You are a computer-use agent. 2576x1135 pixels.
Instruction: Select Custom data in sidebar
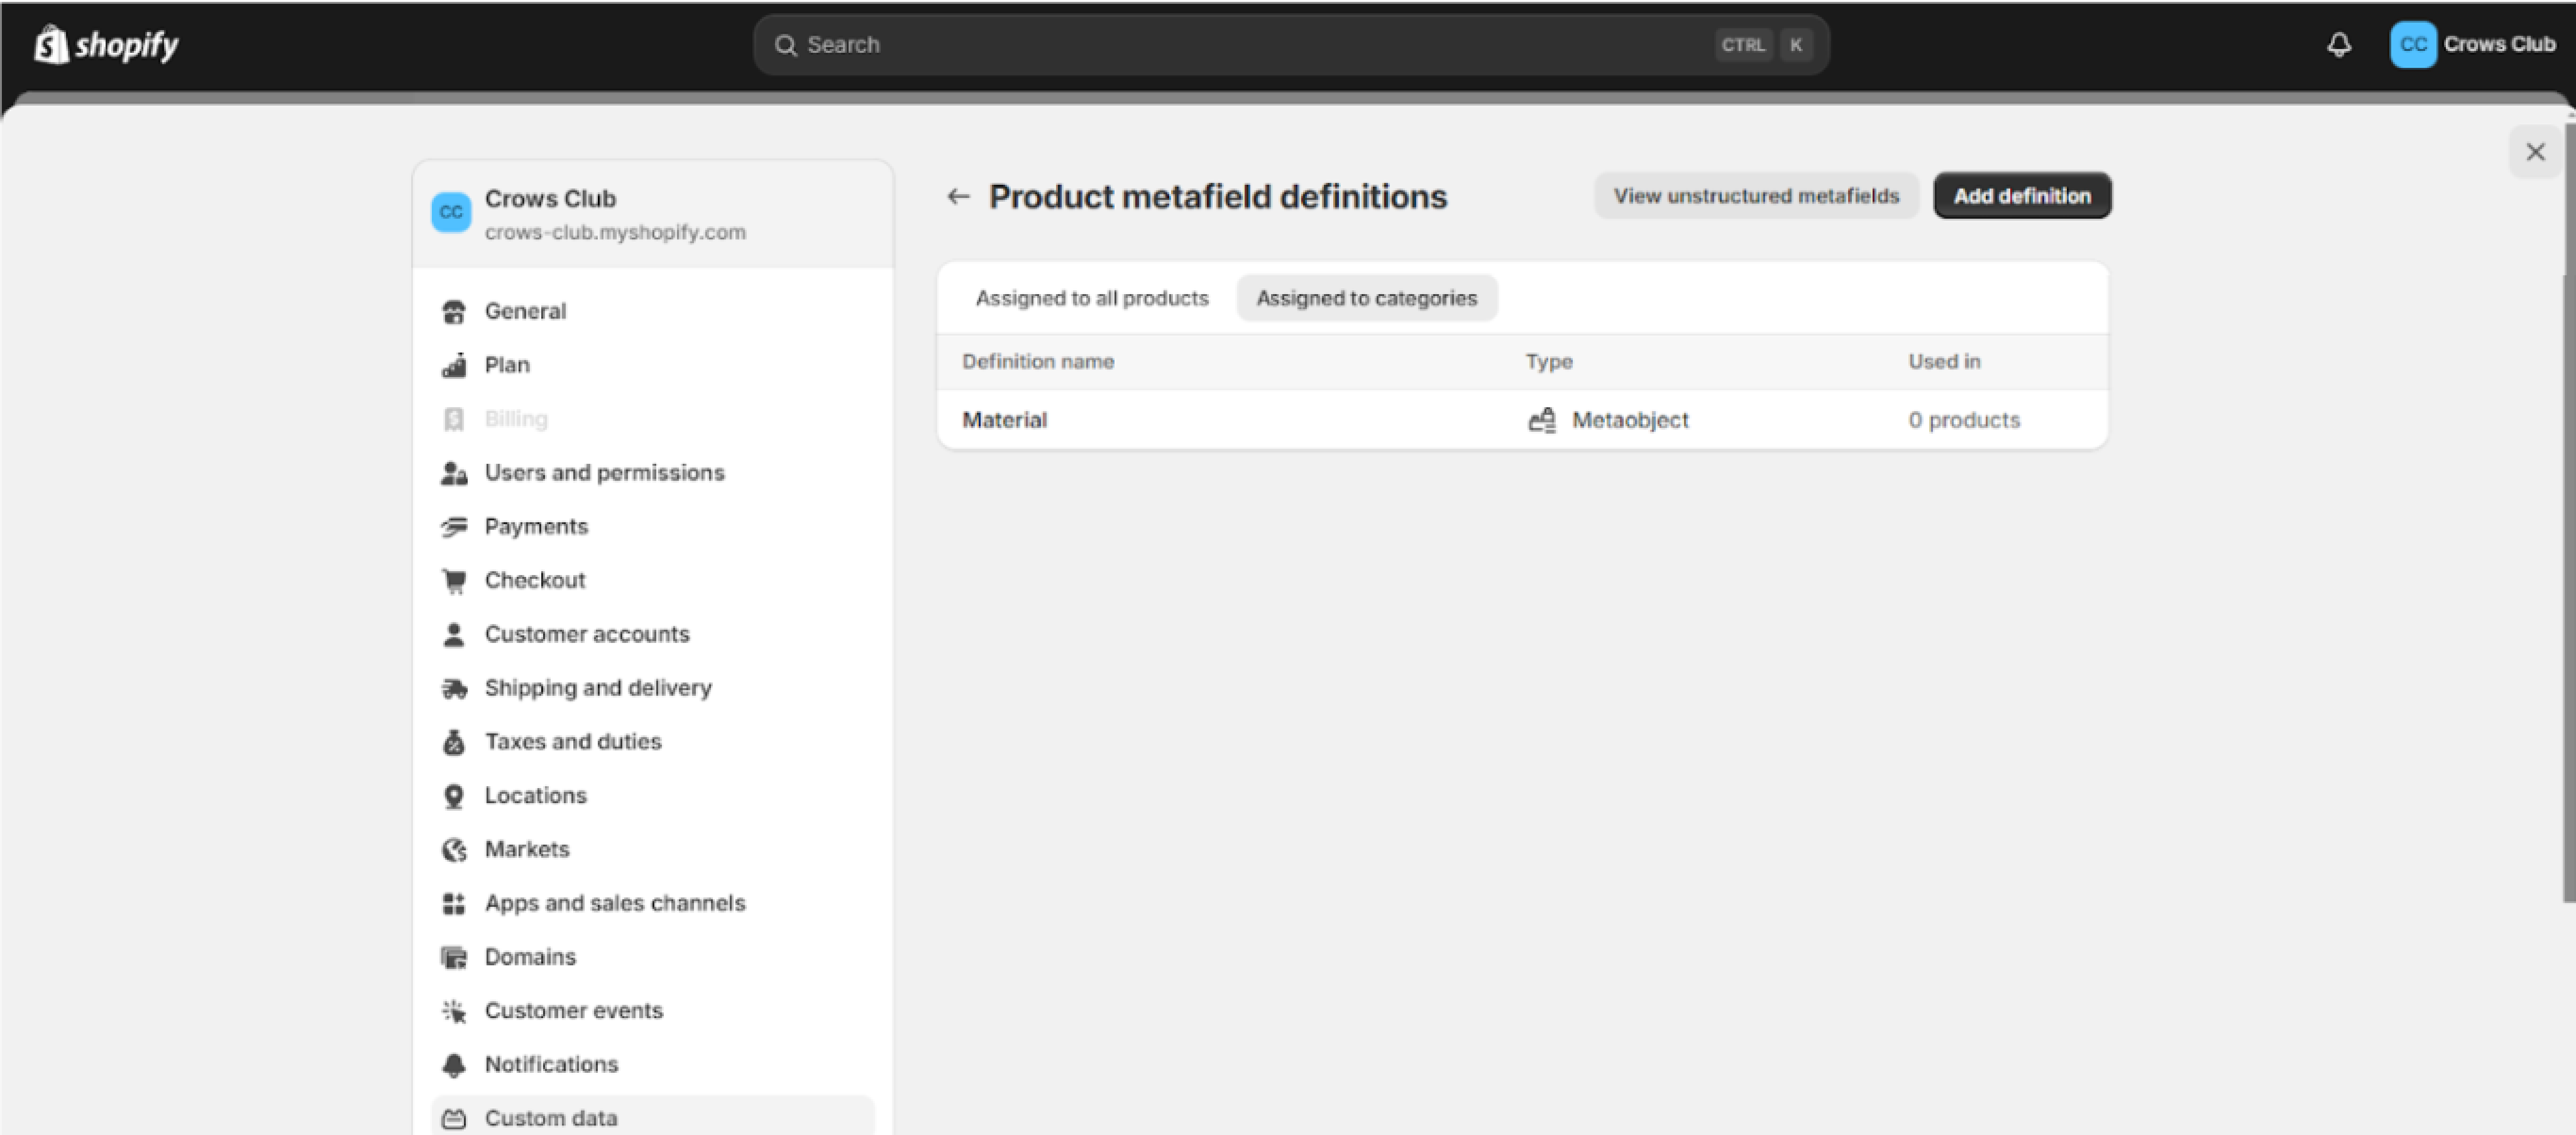coord(652,1117)
